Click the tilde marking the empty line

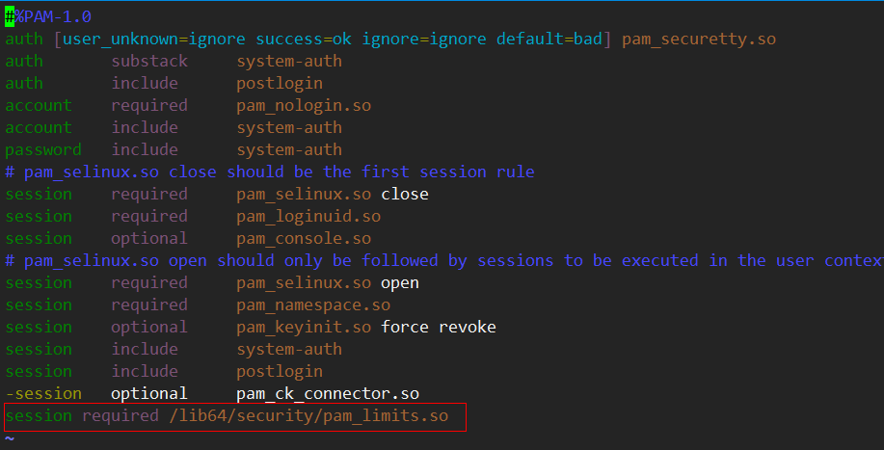tap(10, 438)
